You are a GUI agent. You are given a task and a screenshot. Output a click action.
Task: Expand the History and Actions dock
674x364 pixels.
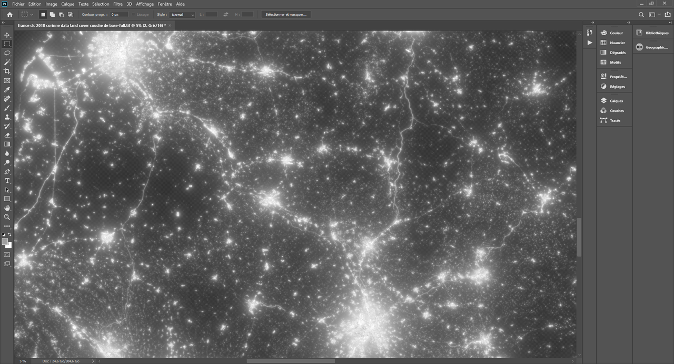coord(593,23)
